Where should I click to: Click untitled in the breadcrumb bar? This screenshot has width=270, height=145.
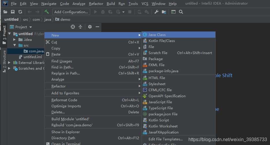(11, 20)
